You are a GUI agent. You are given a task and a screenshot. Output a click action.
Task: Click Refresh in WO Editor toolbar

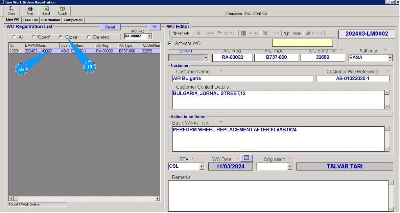pos(181,33)
